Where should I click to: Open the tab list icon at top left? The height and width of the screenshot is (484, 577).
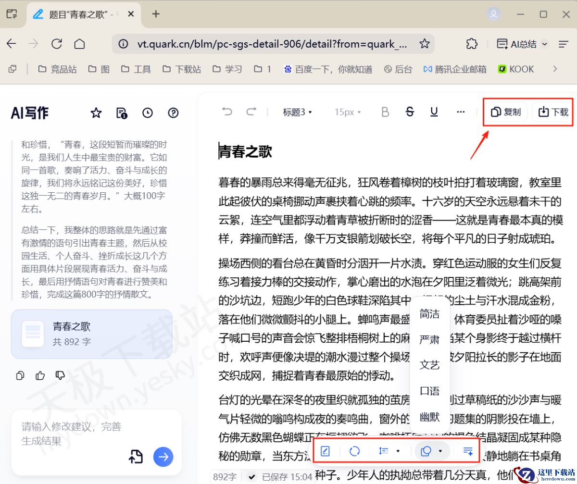click(x=12, y=14)
